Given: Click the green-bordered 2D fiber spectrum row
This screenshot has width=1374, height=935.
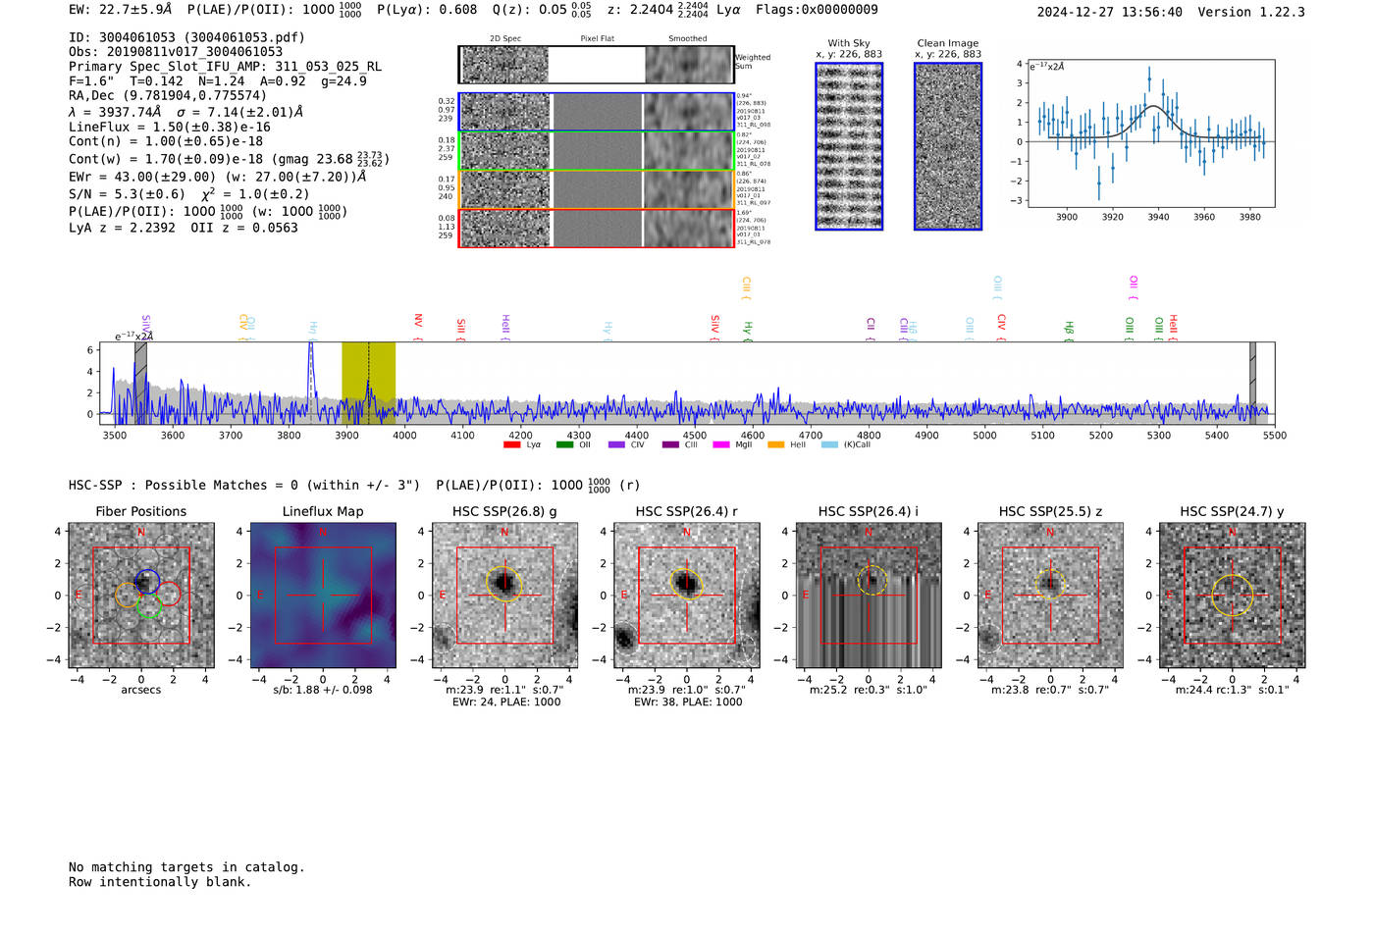Looking at the screenshot, I should coord(596,151).
